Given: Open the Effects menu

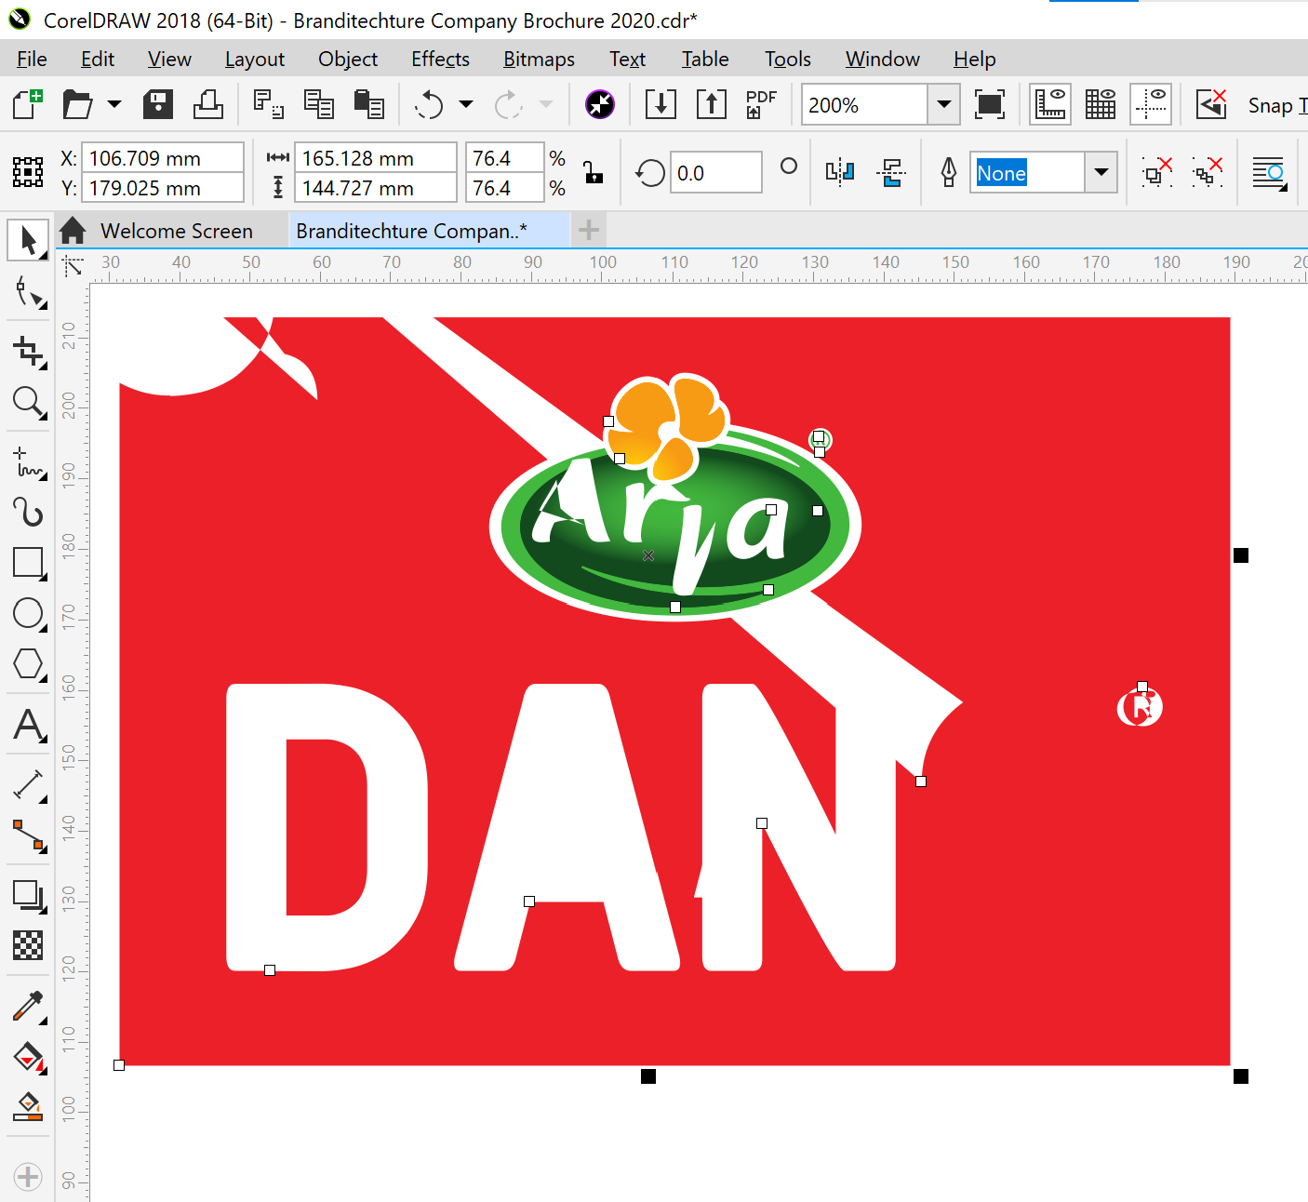Looking at the screenshot, I should pos(440,59).
